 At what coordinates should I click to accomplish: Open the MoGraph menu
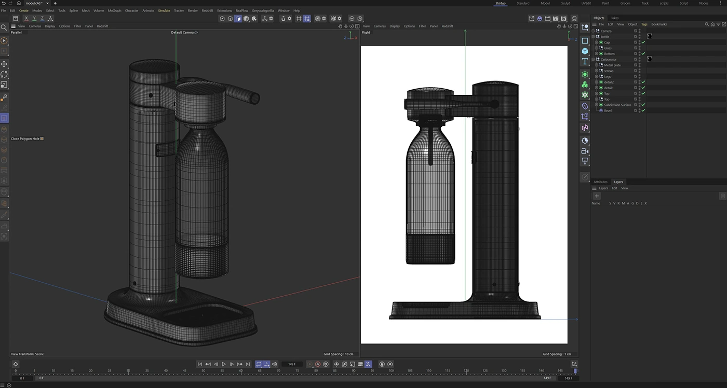114,10
